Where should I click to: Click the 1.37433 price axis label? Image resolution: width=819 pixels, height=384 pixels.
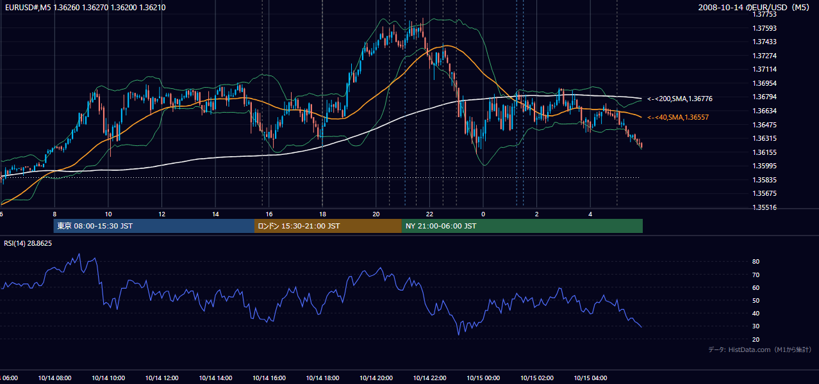tap(765, 42)
